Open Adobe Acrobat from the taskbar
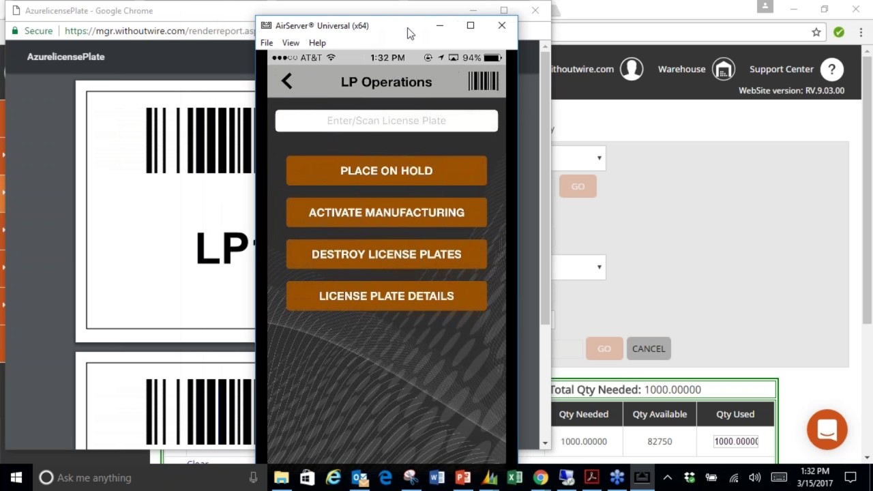Viewport: 873px width, 491px height. [x=591, y=477]
